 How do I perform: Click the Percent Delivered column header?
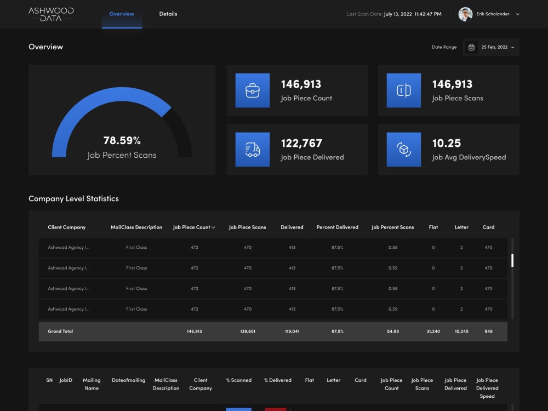click(x=337, y=227)
